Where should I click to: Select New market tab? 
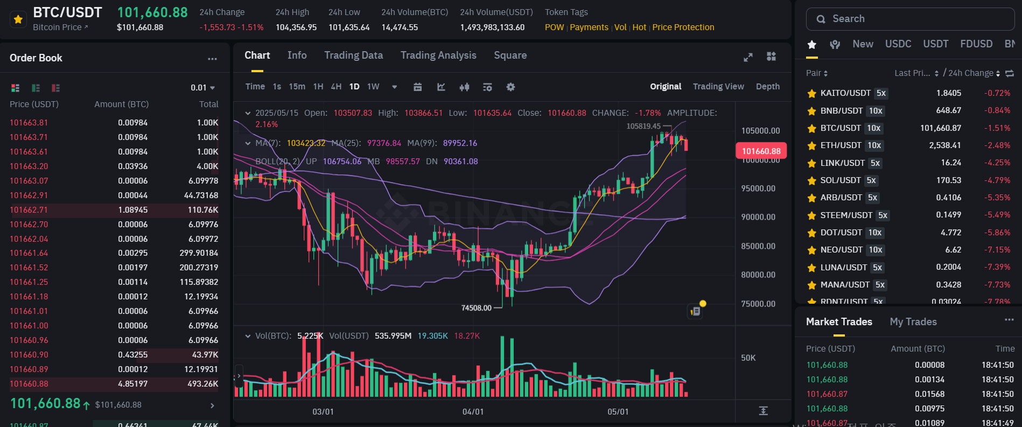click(x=863, y=44)
